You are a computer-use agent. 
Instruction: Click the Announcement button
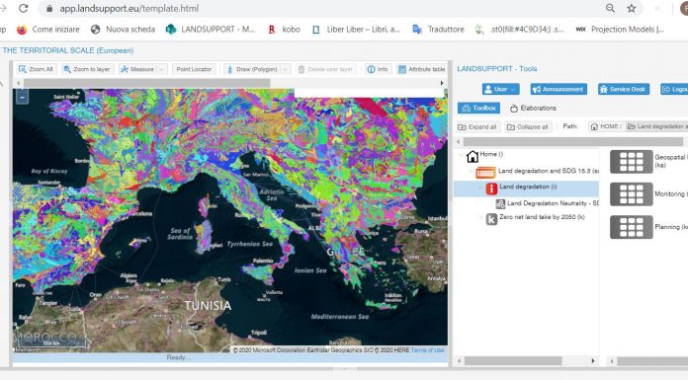click(559, 89)
